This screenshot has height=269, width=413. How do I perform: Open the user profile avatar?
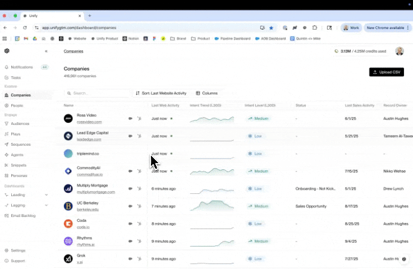coord(400,51)
